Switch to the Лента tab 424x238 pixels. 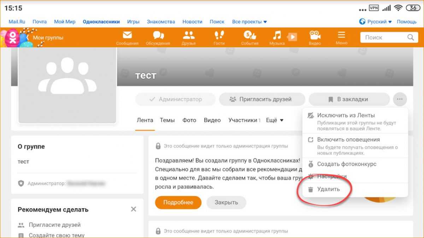click(x=145, y=120)
